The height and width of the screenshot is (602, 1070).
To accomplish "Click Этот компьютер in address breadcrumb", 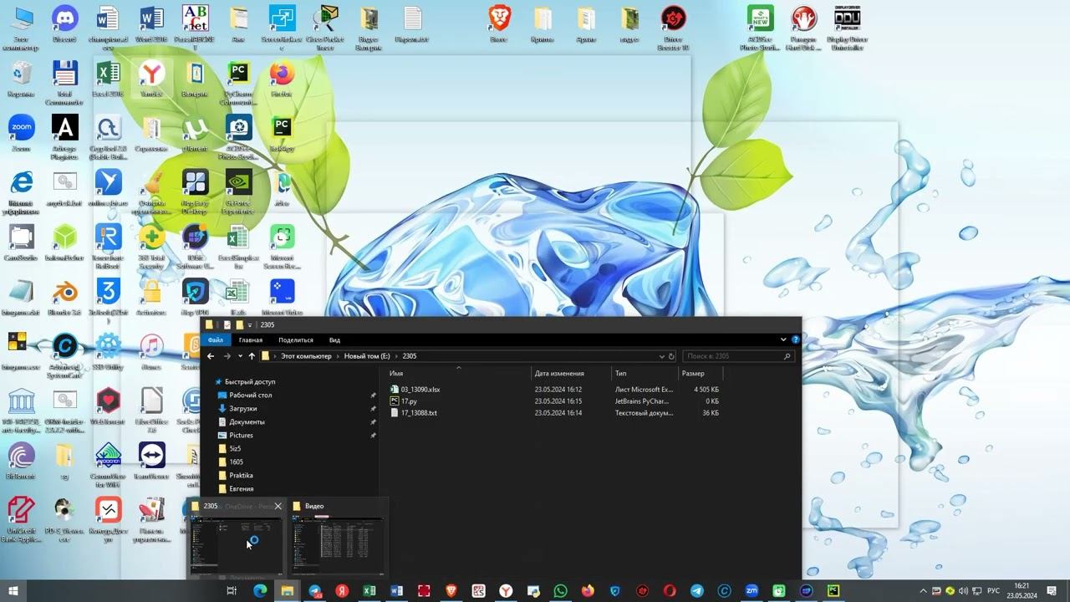I will coord(306,356).
